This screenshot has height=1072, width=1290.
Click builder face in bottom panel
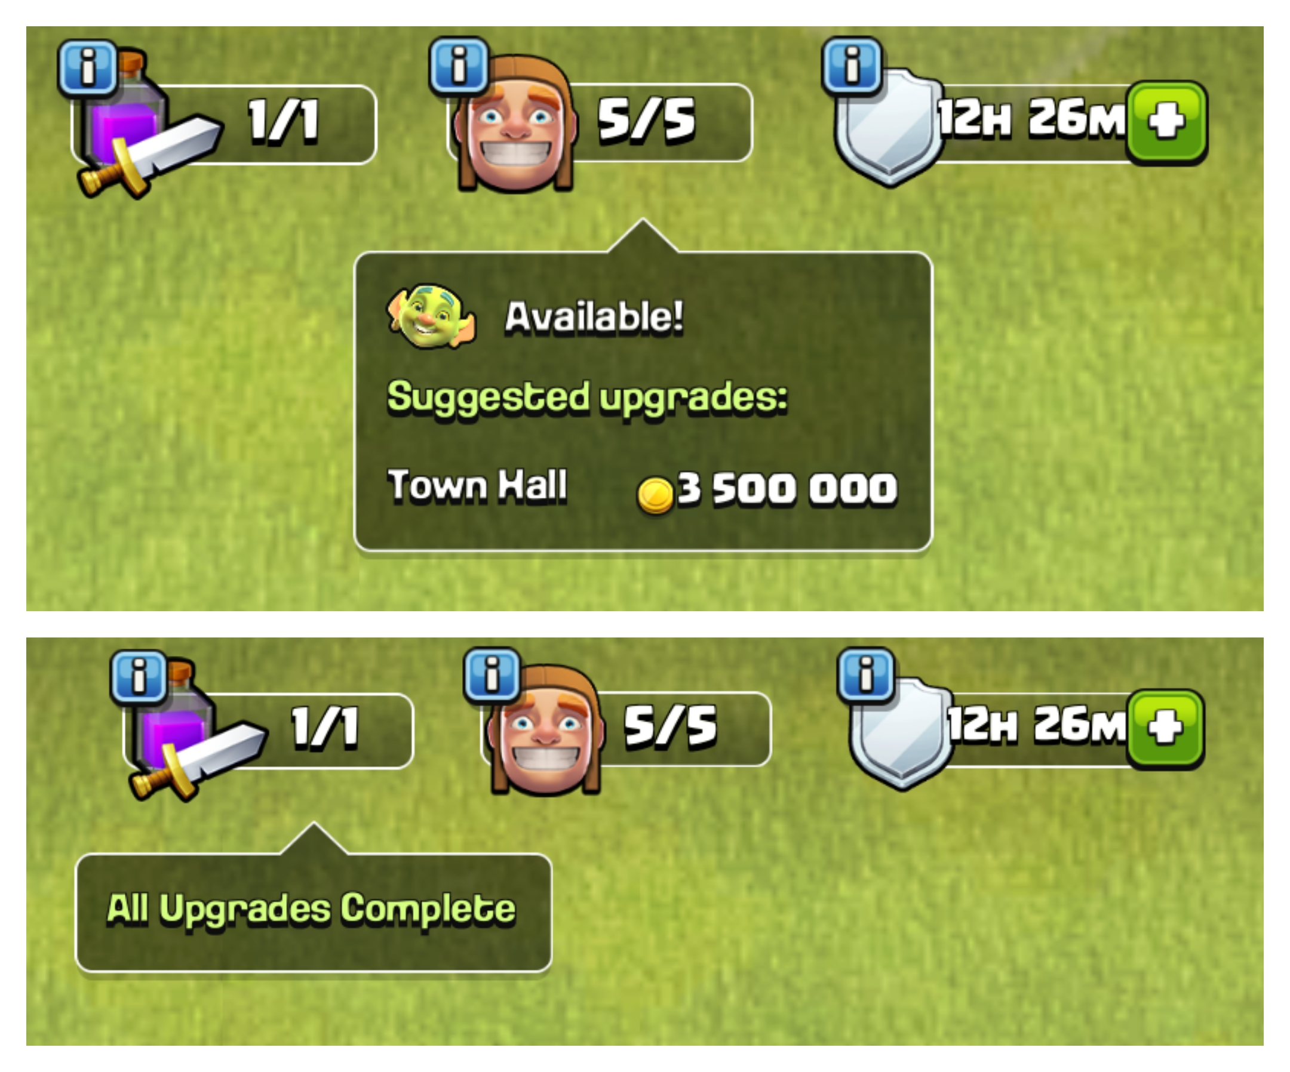(545, 731)
